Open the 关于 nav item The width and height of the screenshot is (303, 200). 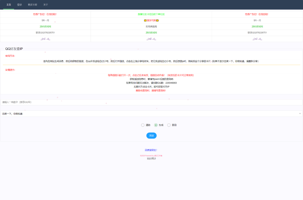[x=45, y=5]
